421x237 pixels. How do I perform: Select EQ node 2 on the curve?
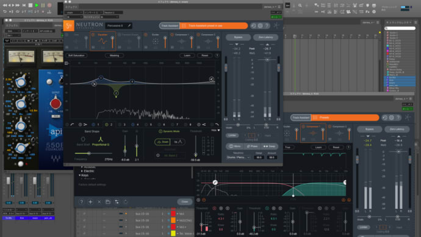(116, 93)
